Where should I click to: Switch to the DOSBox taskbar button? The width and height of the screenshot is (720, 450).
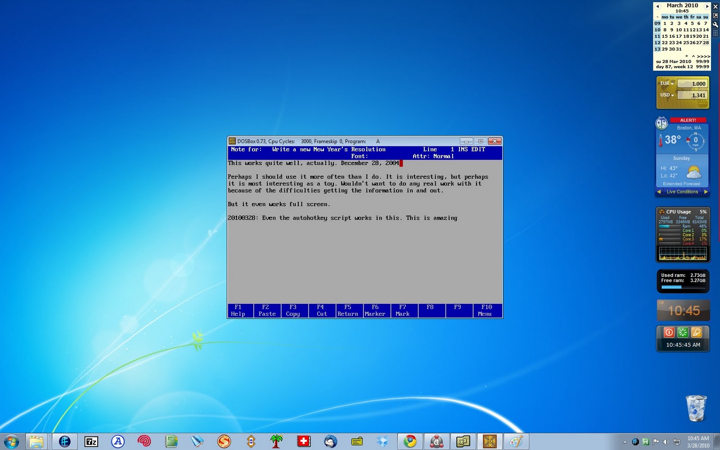tap(490, 441)
